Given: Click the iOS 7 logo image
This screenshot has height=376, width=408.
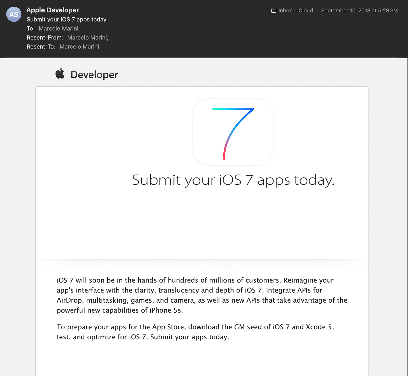Looking at the screenshot, I should [x=233, y=132].
